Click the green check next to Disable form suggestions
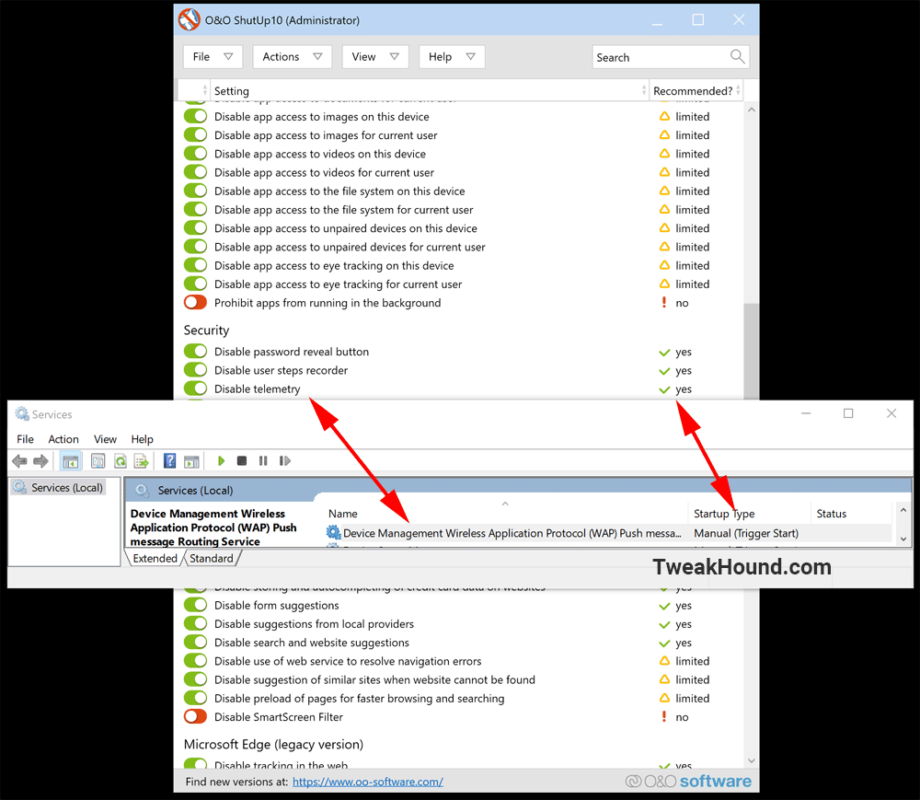Viewport: 920px width, 800px height. (x=664, y=606)
